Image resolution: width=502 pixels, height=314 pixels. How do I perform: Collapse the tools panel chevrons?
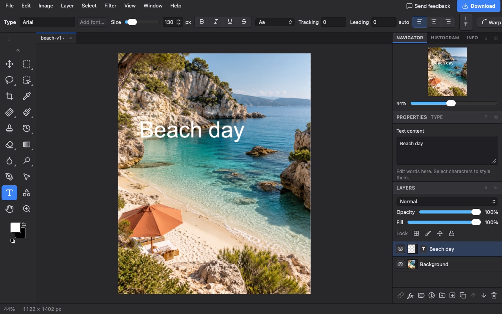pyautogui.click(x=18, y=50)
